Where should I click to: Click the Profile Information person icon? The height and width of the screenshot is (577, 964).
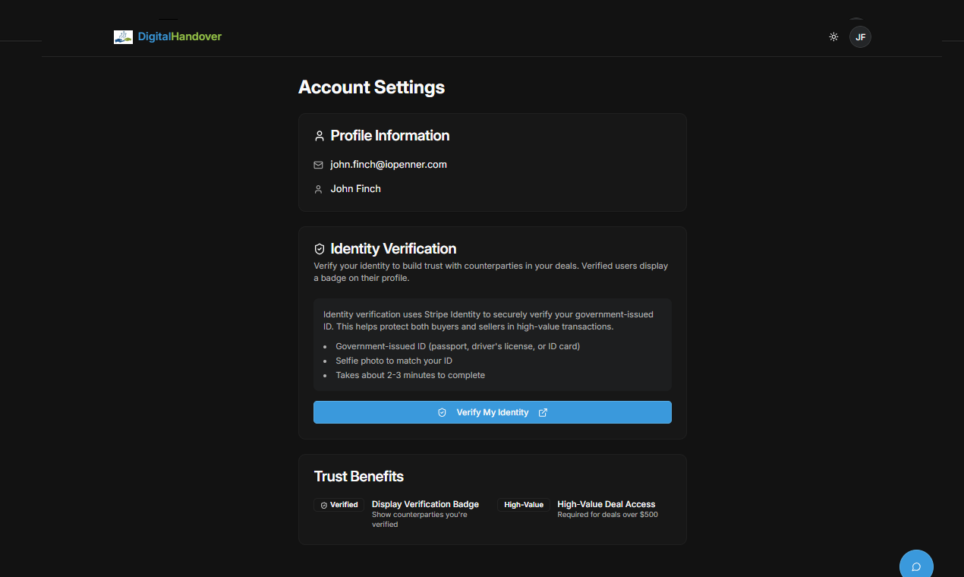320,136
